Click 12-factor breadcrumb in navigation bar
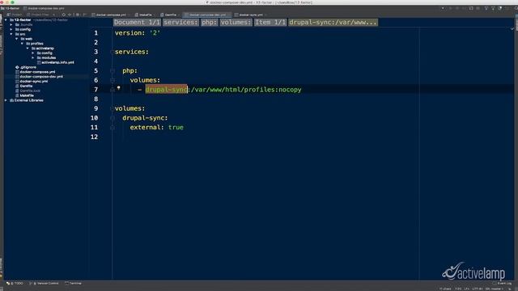 (x=11, y=8)
